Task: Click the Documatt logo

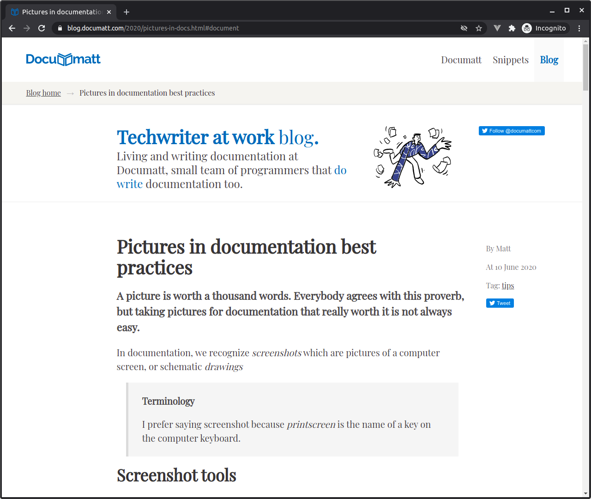Action: pos(63,60)
